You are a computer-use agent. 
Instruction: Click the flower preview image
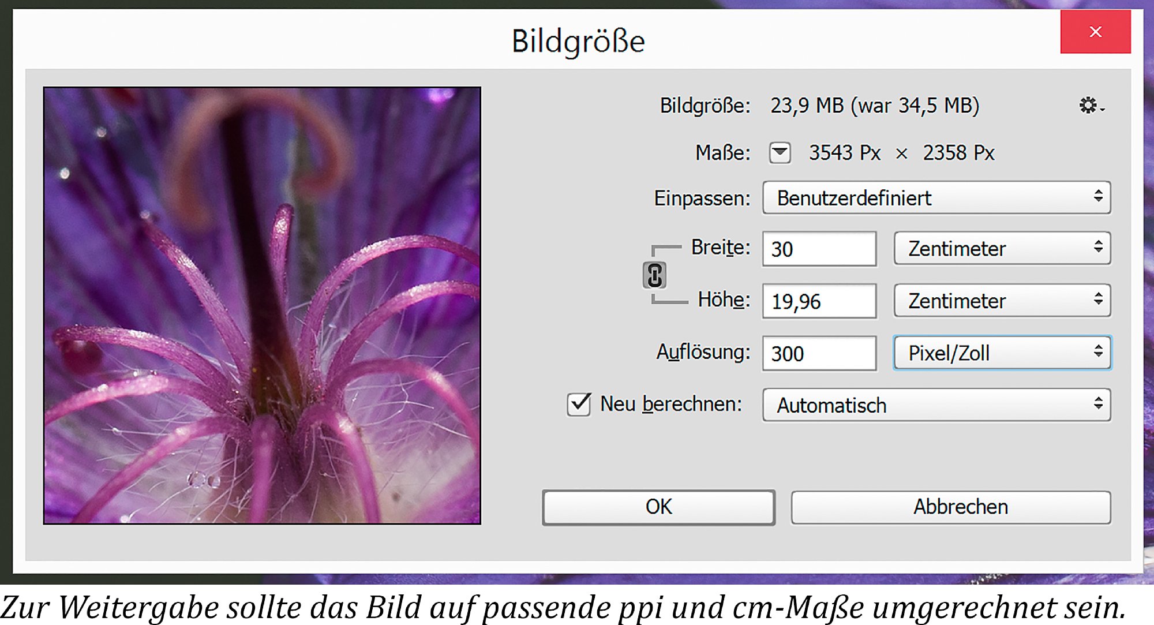tap(262, 306)
